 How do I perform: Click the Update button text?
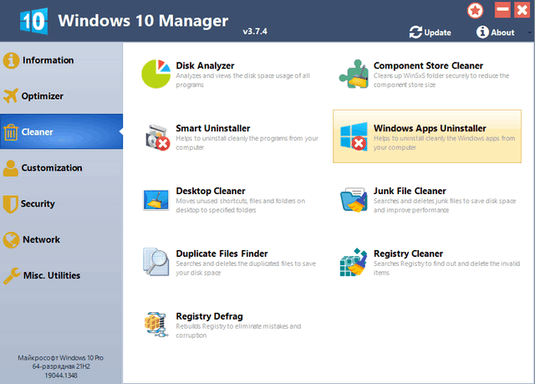(437, 33)
